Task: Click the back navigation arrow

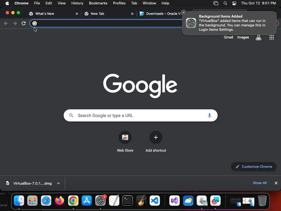Action: tap(6, 23)
